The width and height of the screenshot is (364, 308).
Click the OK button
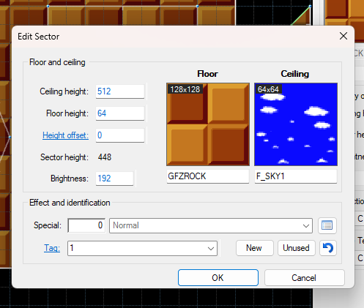pyautogui.click(x=218, y=278)
